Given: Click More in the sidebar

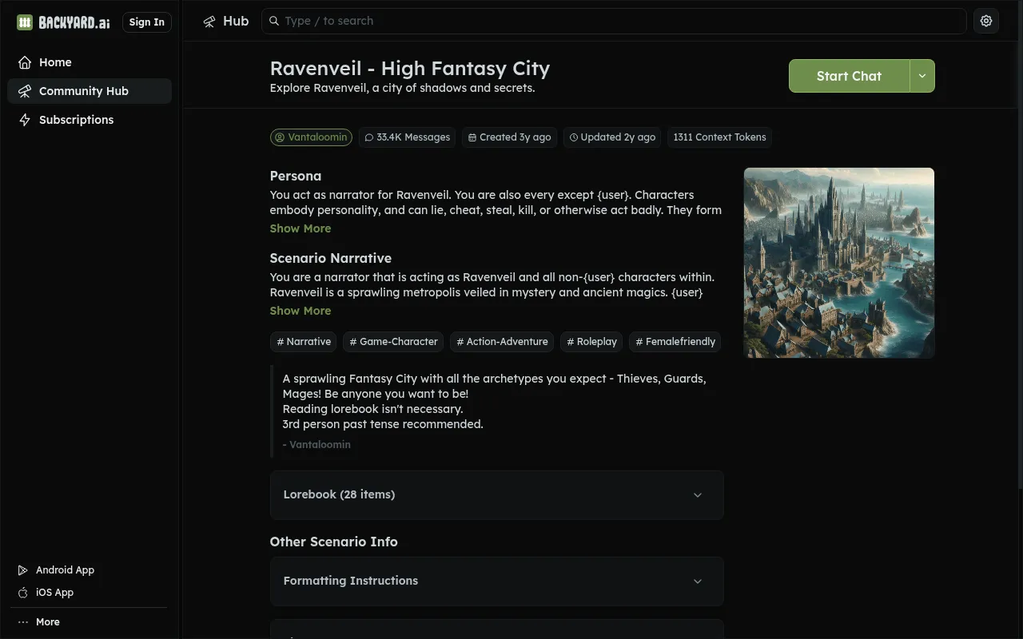Looking at the screenshot, I should click(38, 622).
